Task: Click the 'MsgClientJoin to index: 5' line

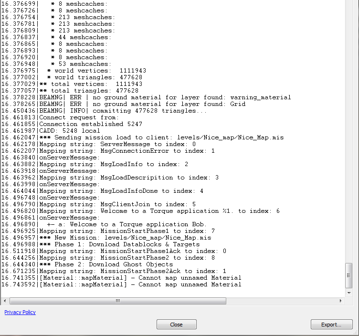Action: tap(98, 204)
